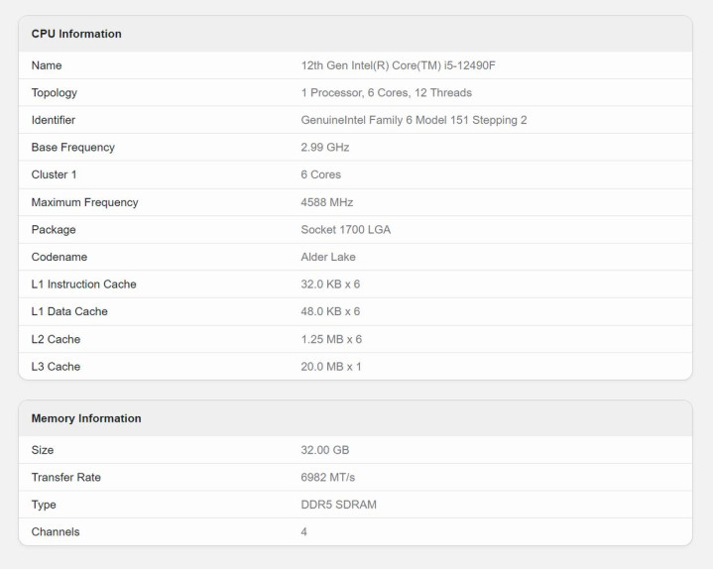713x569 pixels.
Task: Click the L2 Cache label
Action: [x=56, y=339]
